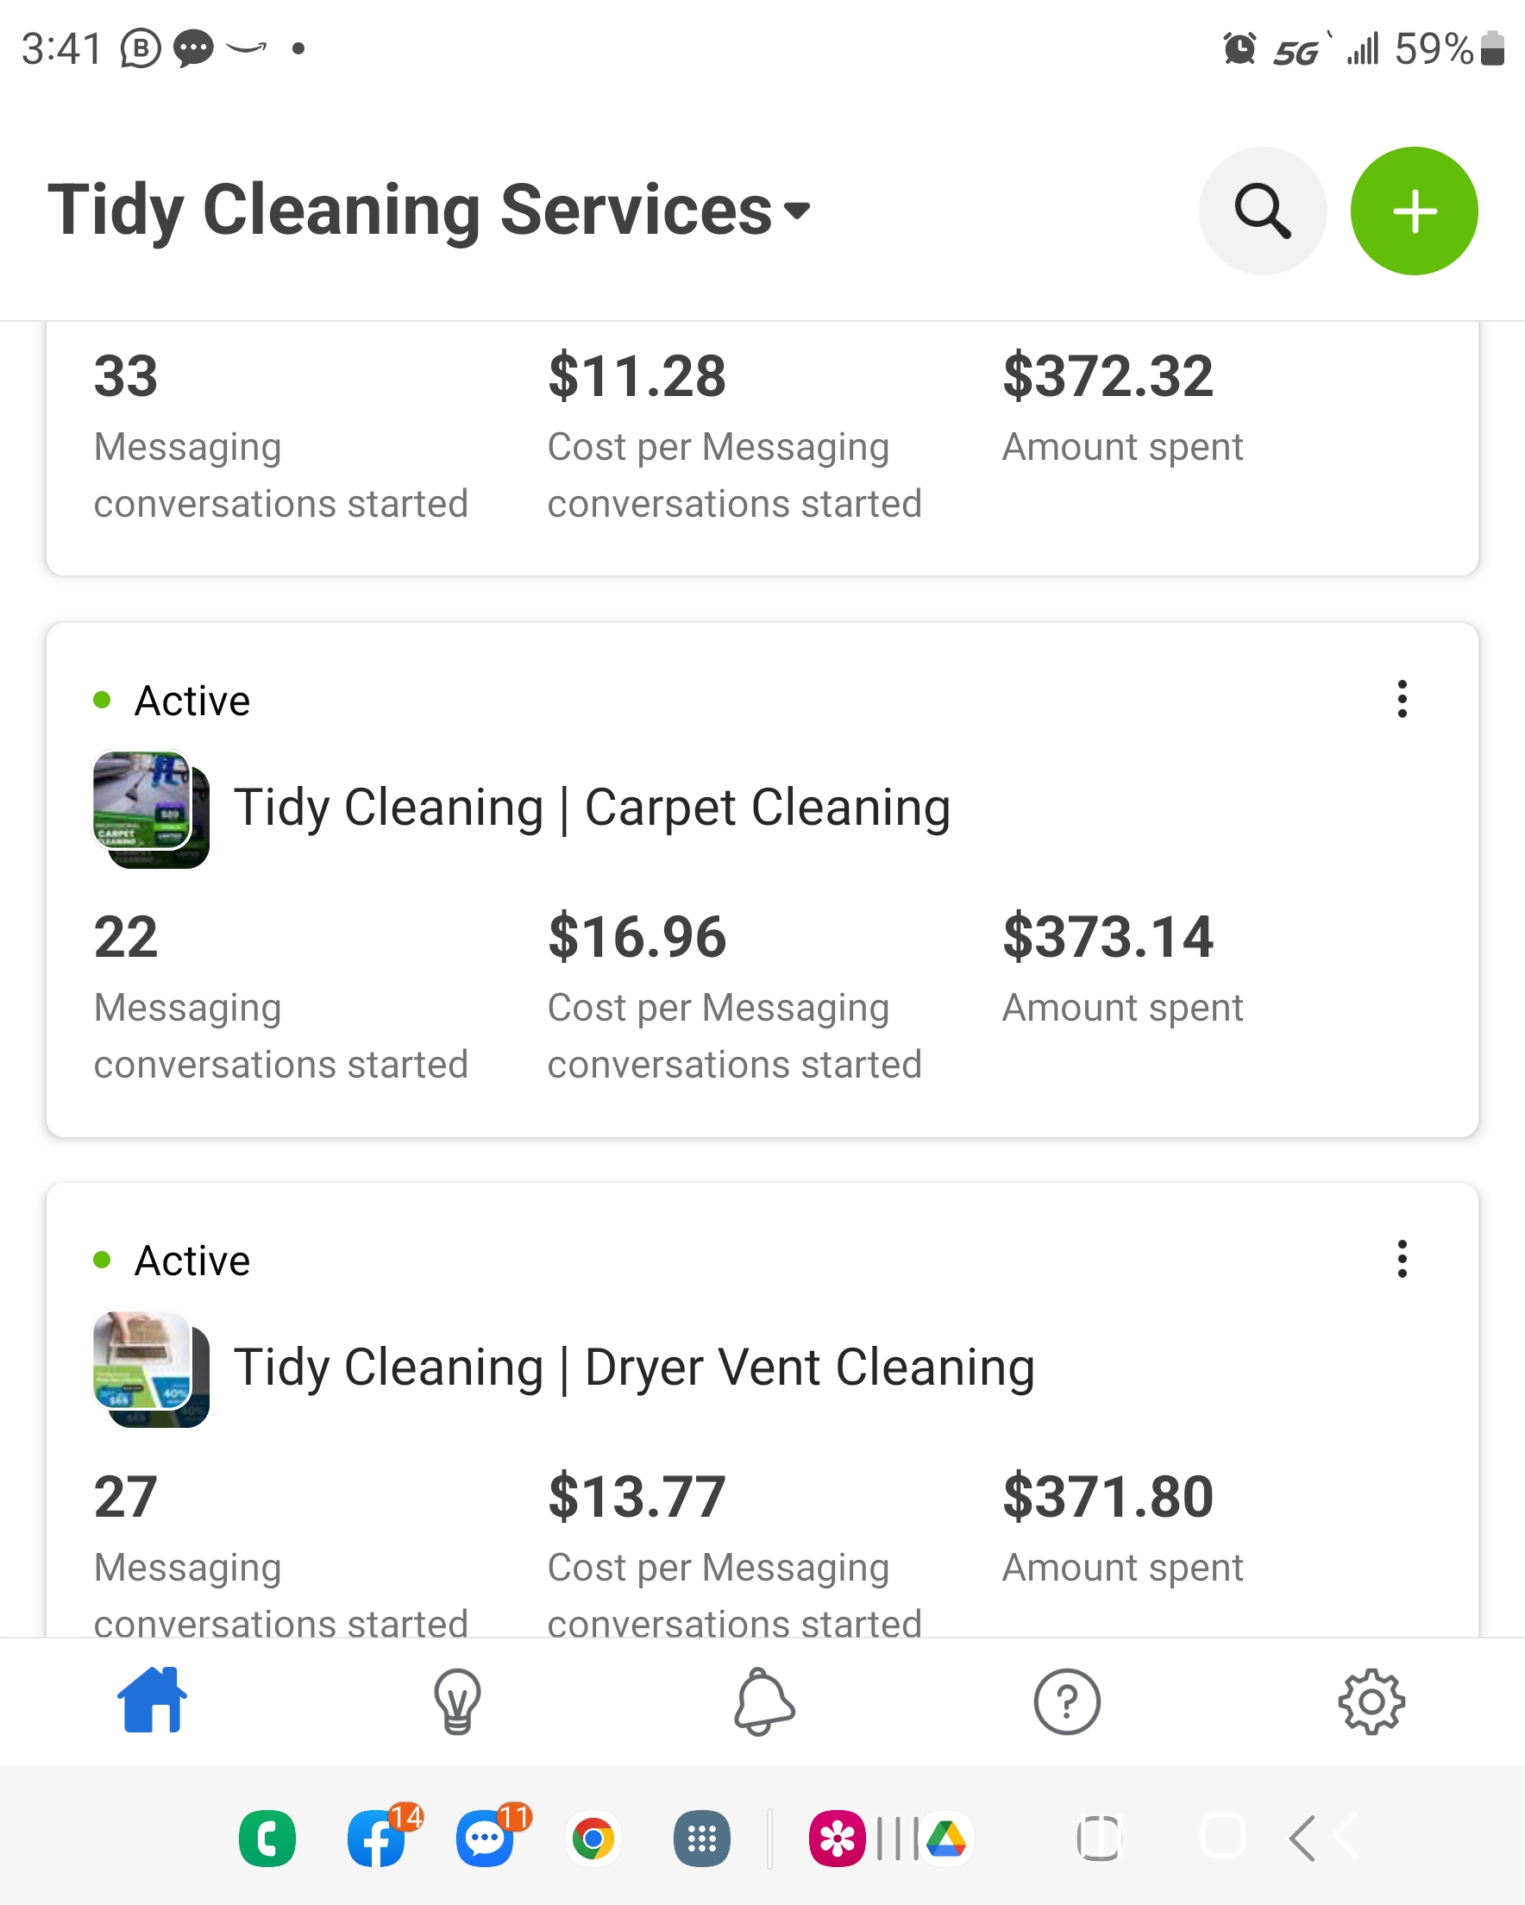Open the Home tab house icon

152,1700
